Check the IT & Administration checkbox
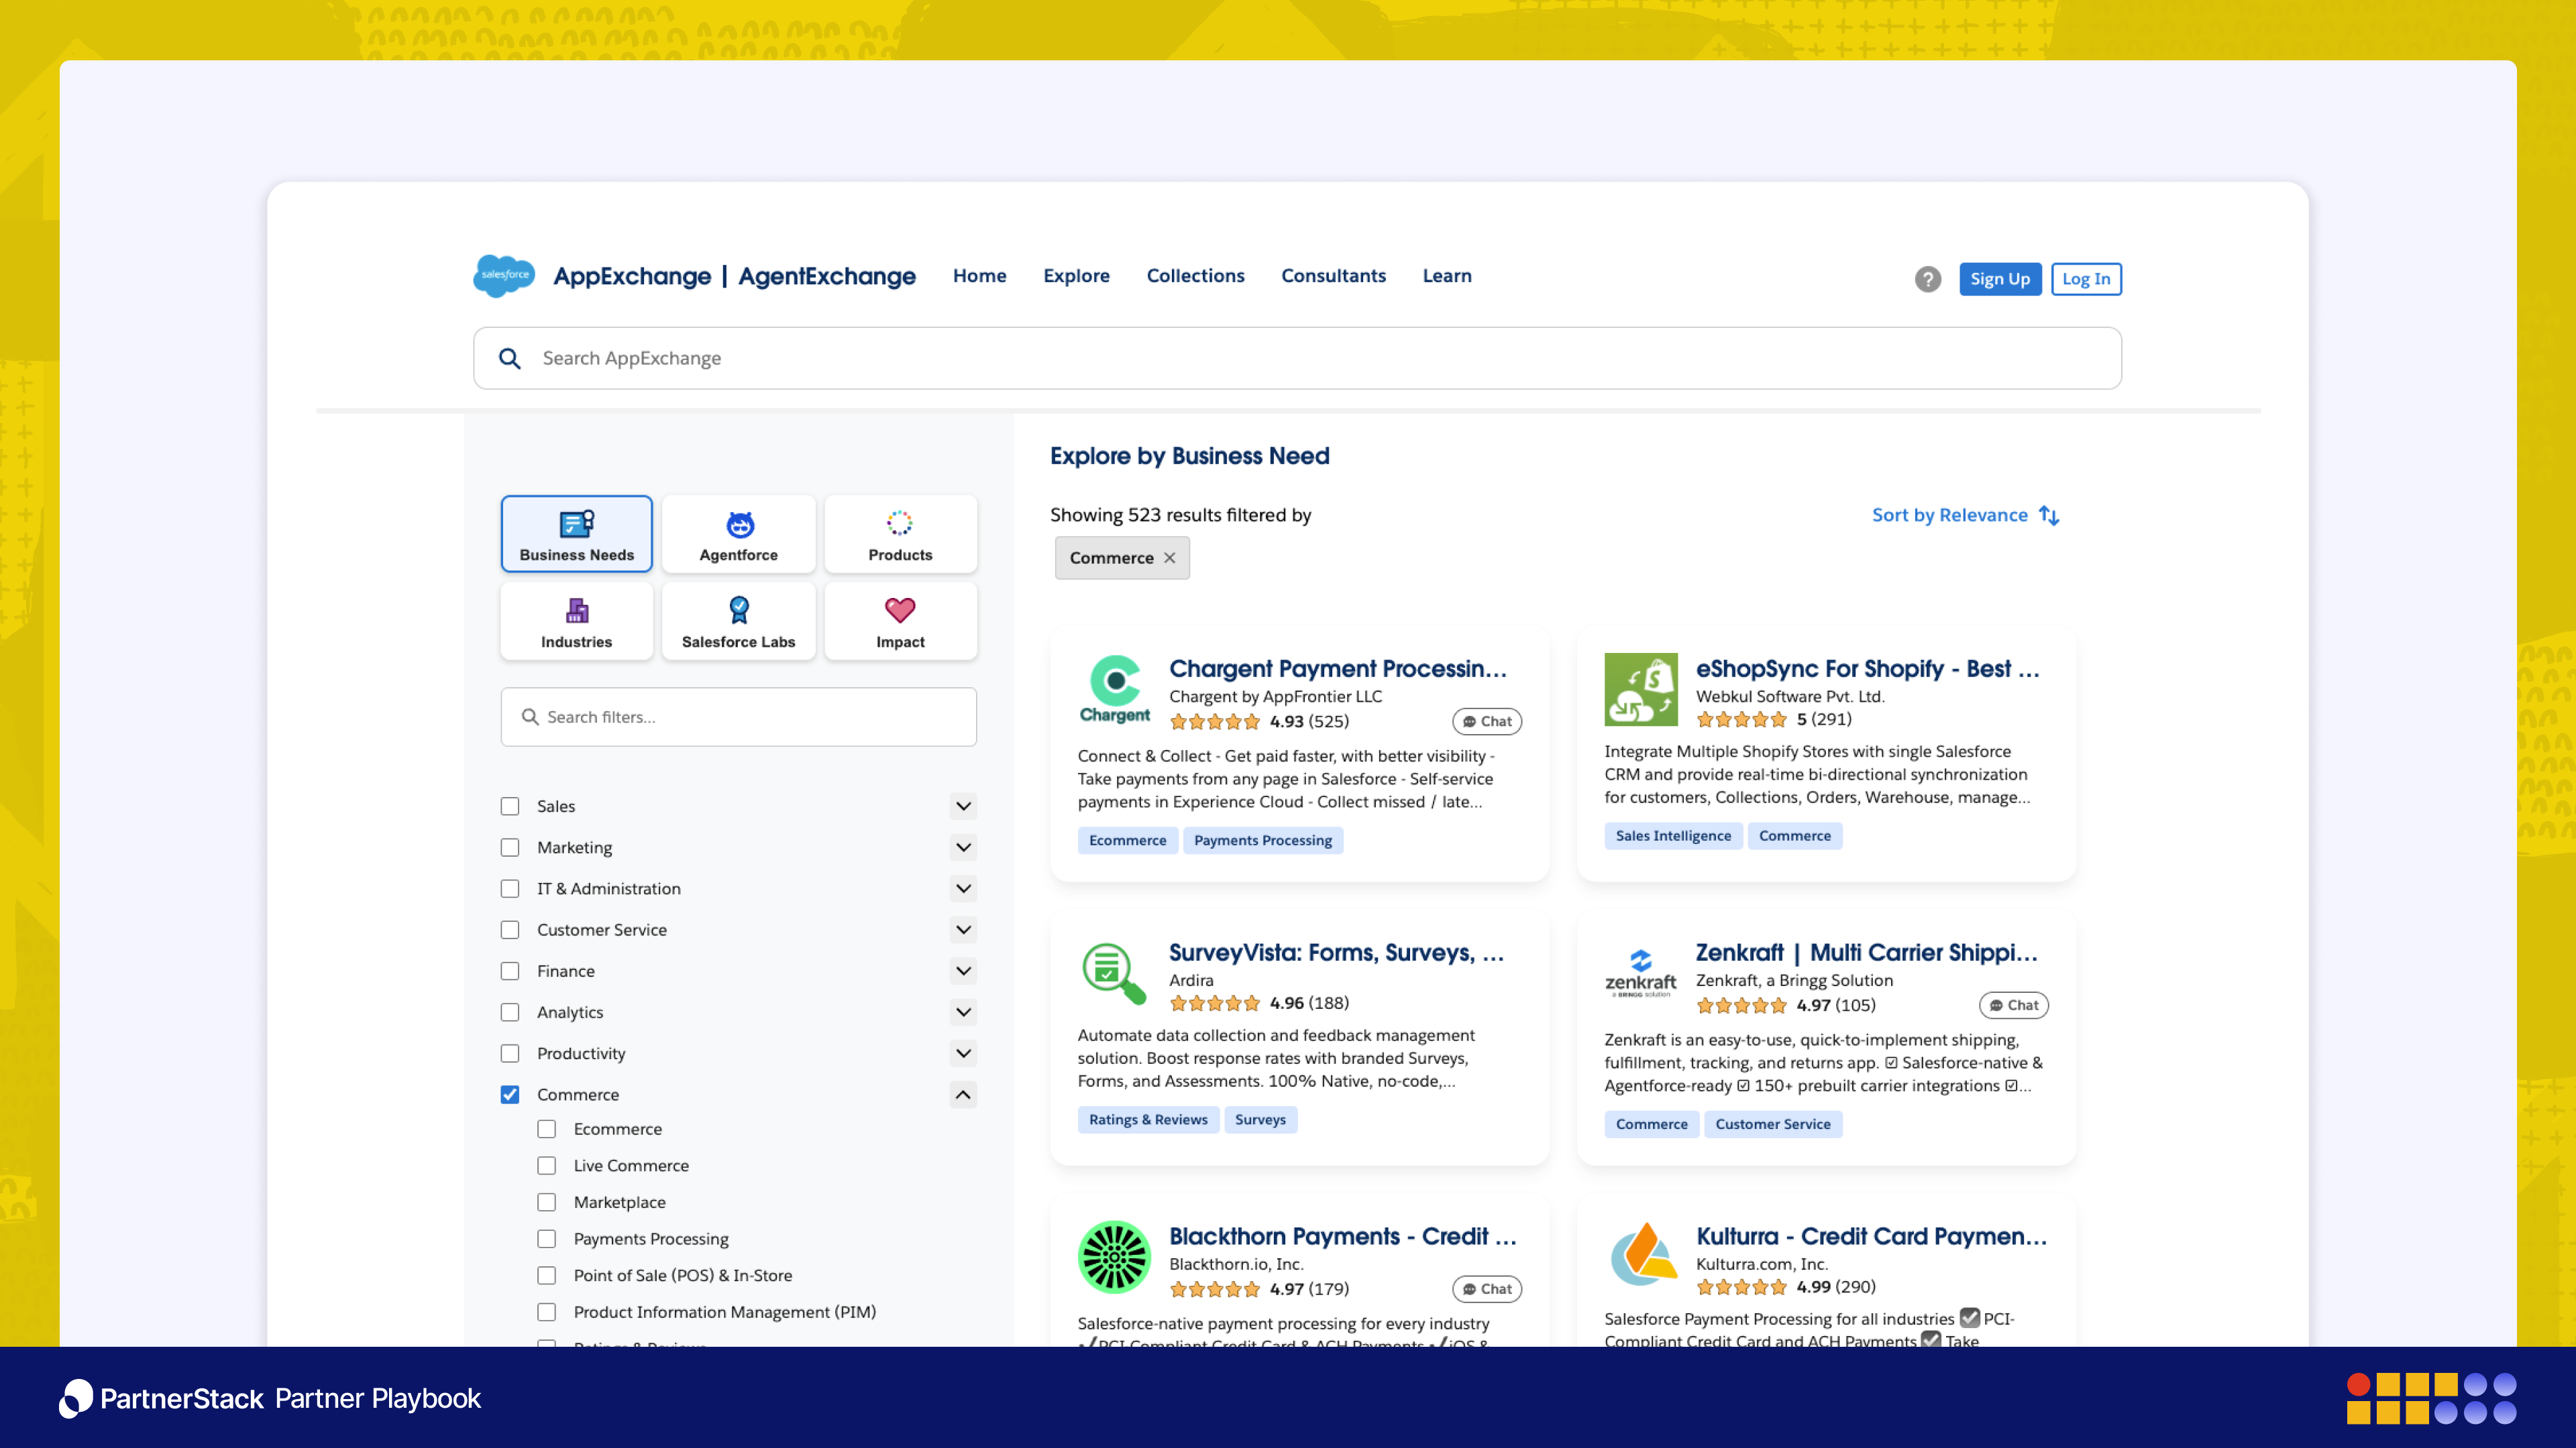The height and width of the screenshot is (1448, 2576). [510, 888]
